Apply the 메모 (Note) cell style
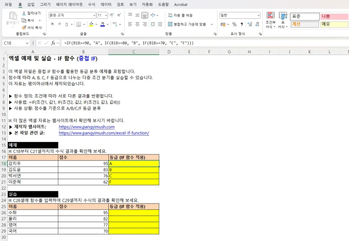349x241 pixels. 334,24
